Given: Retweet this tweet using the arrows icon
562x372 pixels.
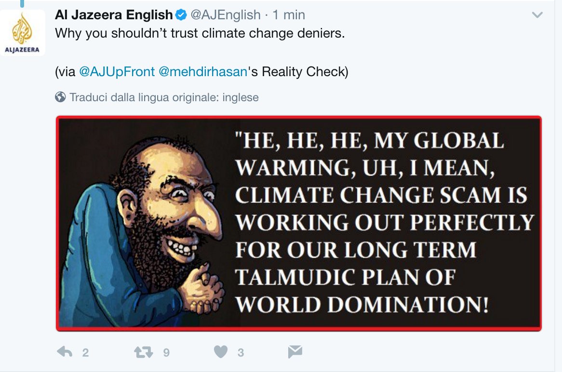Looking at the screenshot, I should click(x=143, y=352).
